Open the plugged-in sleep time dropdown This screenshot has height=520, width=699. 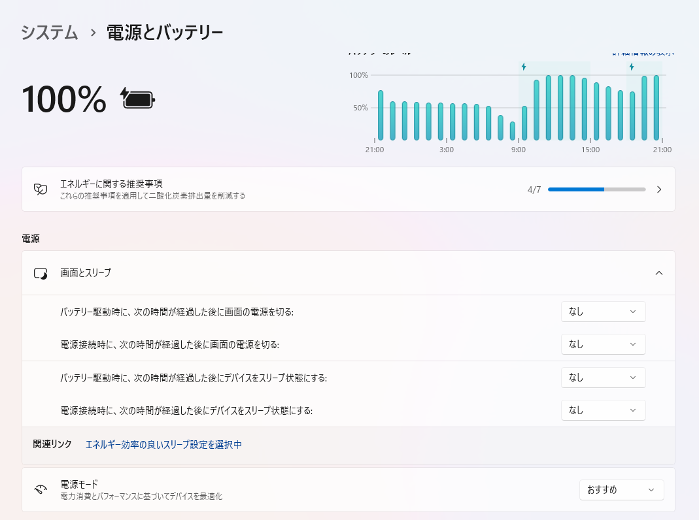point(603,410)
